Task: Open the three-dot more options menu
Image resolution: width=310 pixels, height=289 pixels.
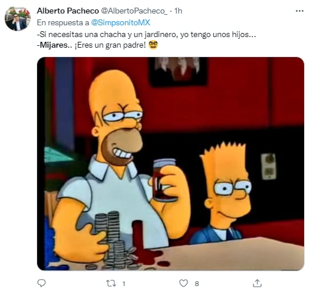Action: point(299,11)
